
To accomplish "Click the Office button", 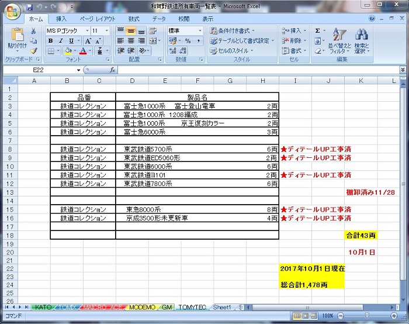I will 12,12.
